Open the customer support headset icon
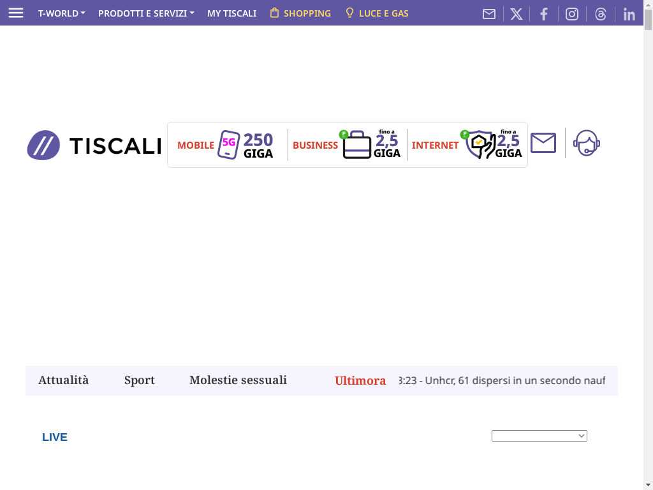Screen dimensions: 653x490 587,143
